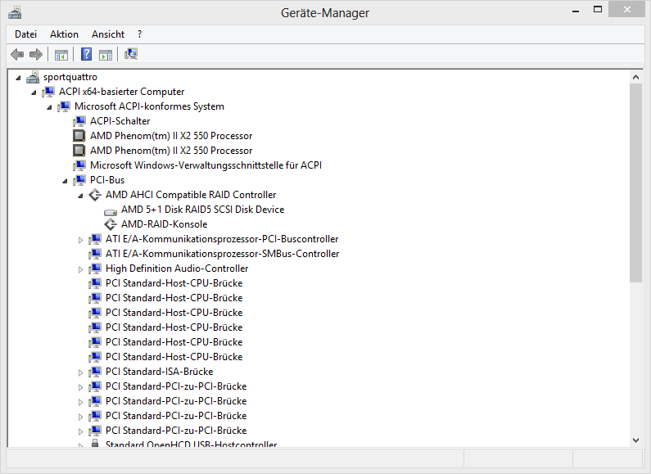
Task: Open the Datei menu
Action: click(x=25, y=34)
